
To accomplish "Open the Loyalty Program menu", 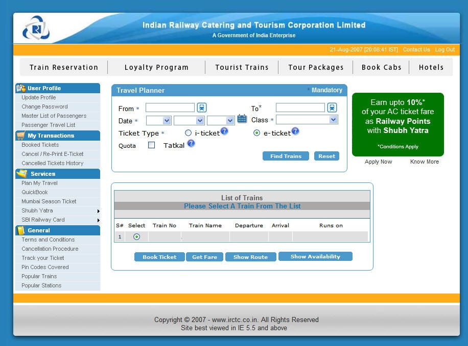I will click(x=156, y=67).
